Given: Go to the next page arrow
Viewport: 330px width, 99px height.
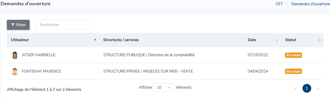Looking at the screenshot, I should tap(318, 88).
